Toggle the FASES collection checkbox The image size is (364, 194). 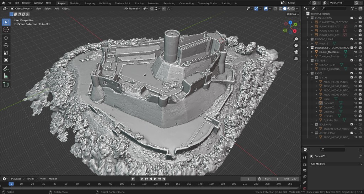[352, 73]
